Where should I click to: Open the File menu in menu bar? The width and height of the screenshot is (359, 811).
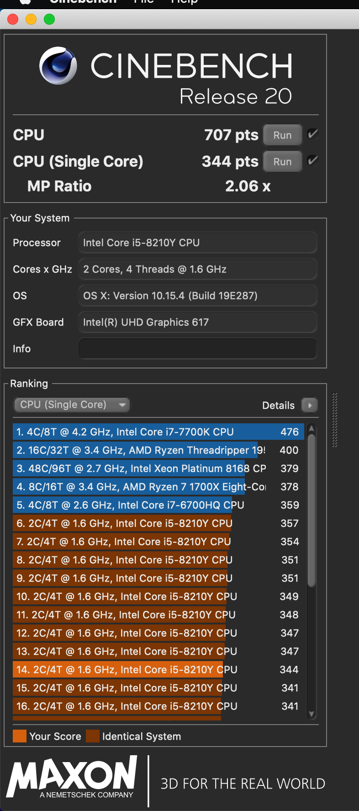(x=143, y=2)
